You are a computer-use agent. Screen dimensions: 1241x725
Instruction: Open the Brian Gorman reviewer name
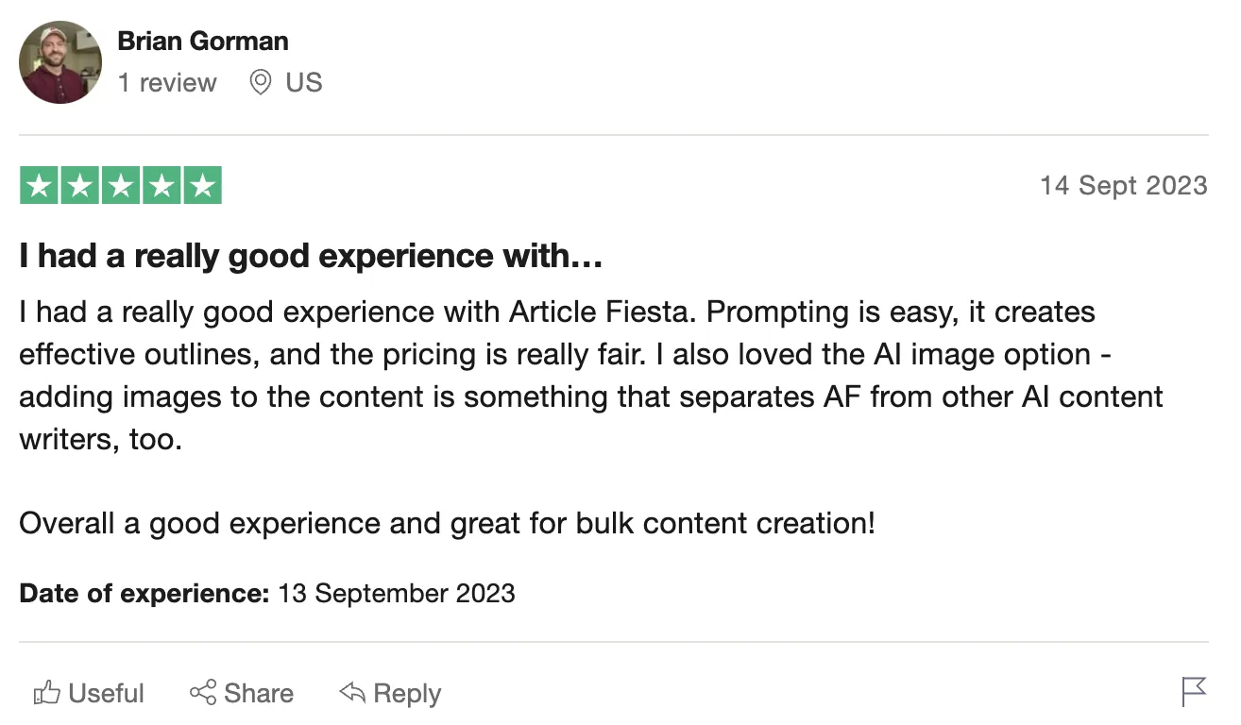click(203, 42)
